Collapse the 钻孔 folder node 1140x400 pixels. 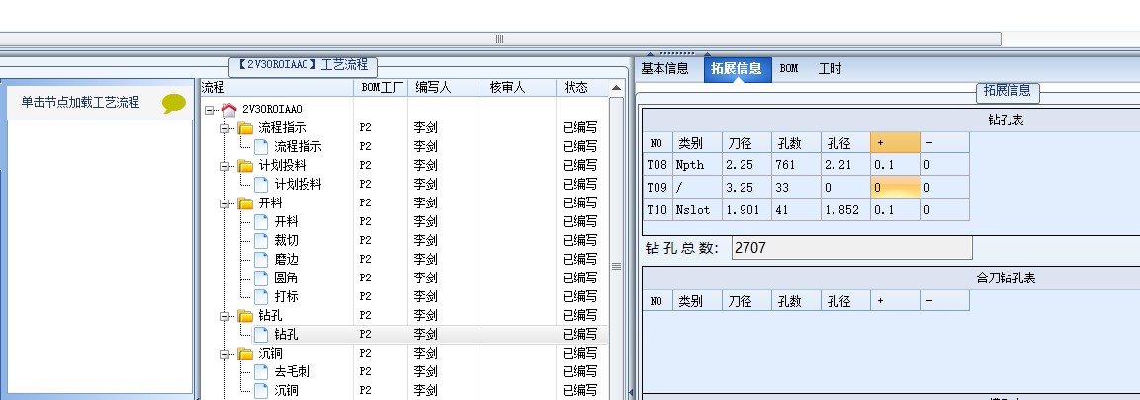(225, 316)
